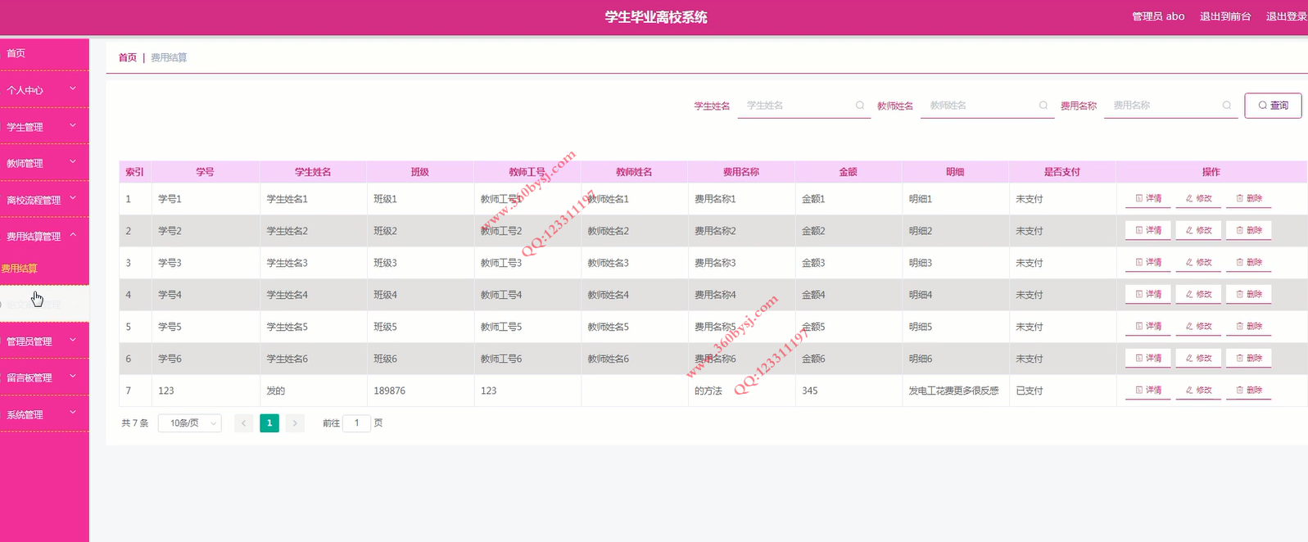The height and width of the screenshot is (542, 1308).
Task: Focus the 学生姓名 search input
Action: click(x=803, y=106)
